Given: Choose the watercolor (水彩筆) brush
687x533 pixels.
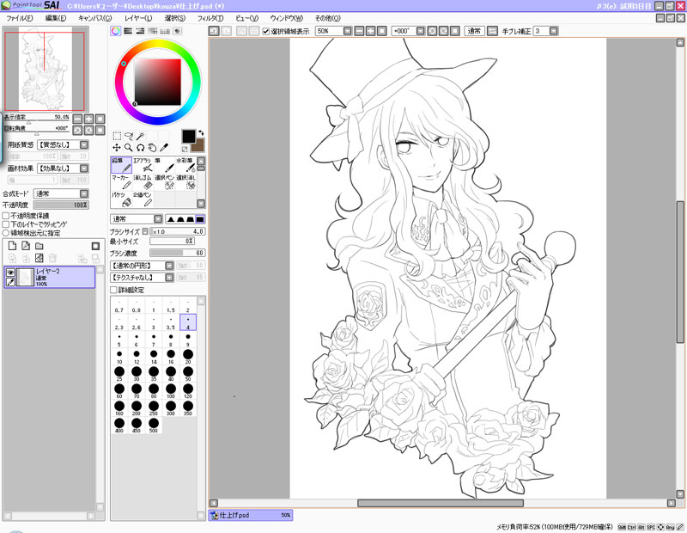Looking at the screenshot, I should [x=185, y=165].
